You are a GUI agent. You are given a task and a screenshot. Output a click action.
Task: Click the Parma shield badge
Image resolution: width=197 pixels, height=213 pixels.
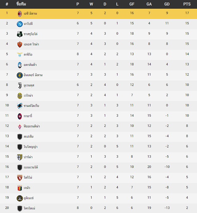[20, 157]
